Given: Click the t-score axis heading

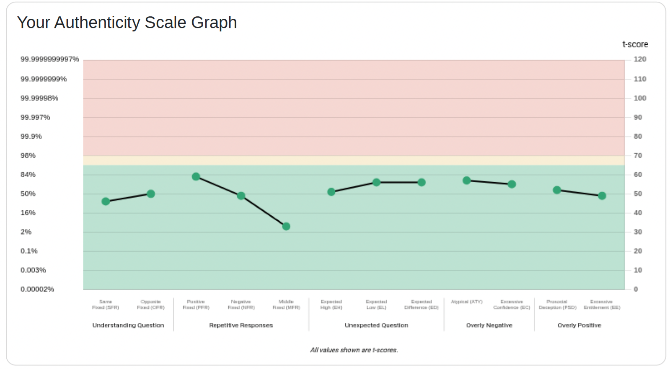Looking at the screenshot, I should [635, 44].
